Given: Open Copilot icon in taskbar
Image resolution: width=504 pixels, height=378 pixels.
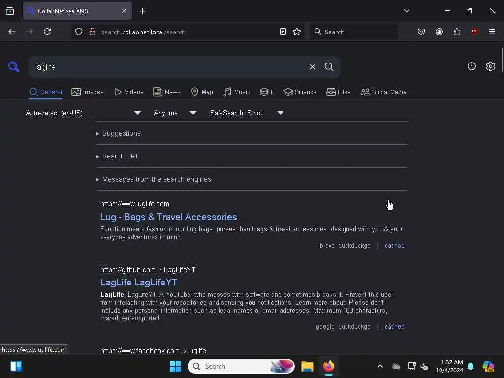Looking at the screenshot, I should coord(488,366).
